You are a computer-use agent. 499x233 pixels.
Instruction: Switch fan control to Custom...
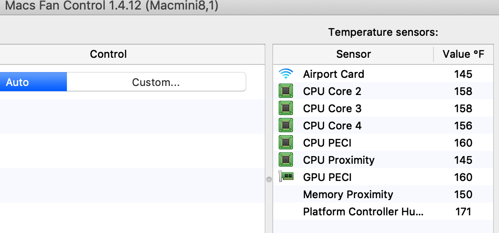coord(156,82)
